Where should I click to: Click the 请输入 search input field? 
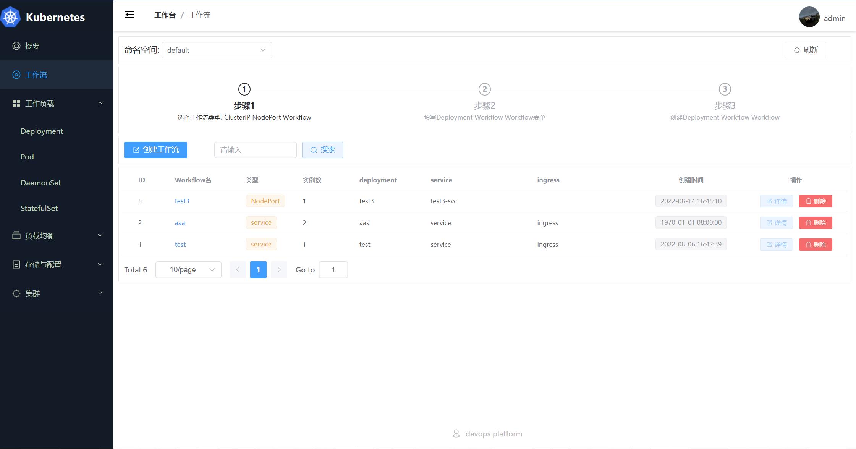tap(255, 150)
